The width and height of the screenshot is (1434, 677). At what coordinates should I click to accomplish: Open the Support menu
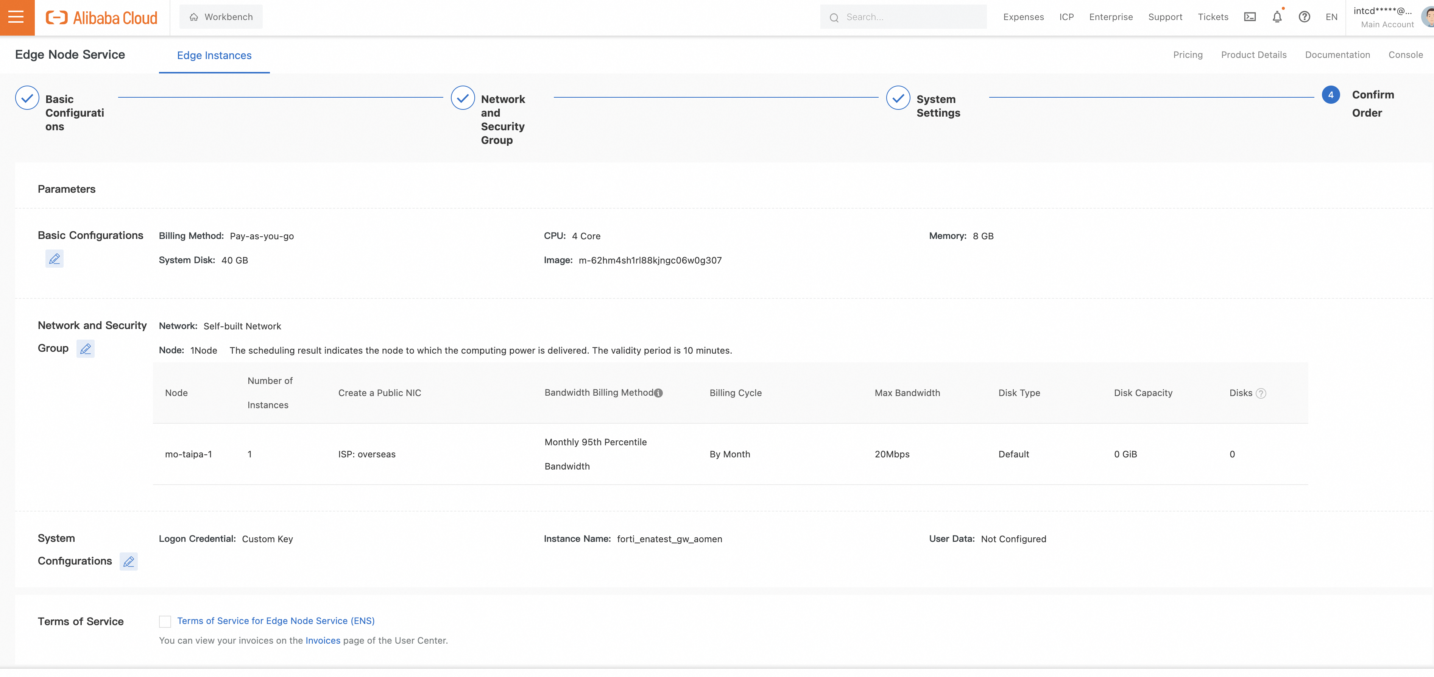(x=1165, y=17)
